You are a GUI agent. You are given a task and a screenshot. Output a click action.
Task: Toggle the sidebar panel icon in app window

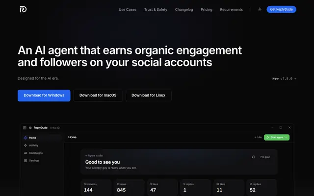[x=25, y=128]
